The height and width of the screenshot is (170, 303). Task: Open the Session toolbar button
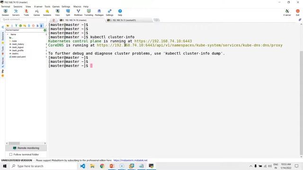click(5, 13)
